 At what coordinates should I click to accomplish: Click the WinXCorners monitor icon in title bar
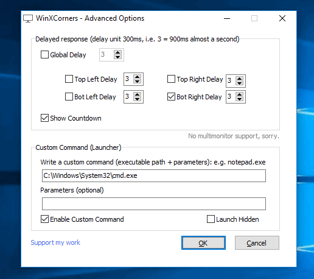point(28,19)
